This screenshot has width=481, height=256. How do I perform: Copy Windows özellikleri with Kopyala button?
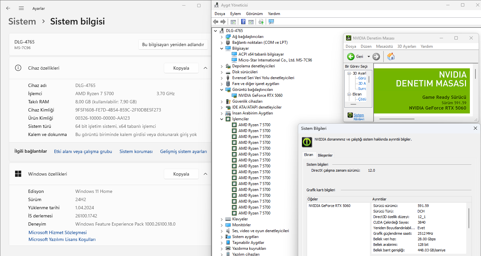(181, 174)
